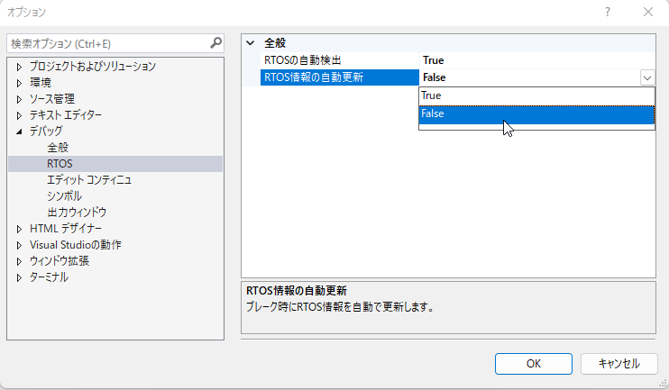Choose False in the dropdown list

(x=536, y=113)
